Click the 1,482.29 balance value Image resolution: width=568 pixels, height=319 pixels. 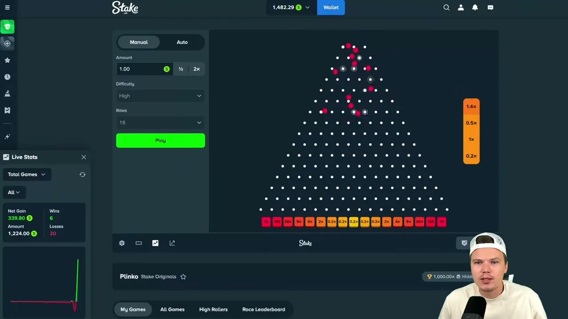coord(284,8)
